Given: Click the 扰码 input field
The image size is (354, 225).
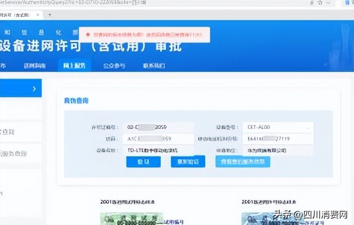Looking at the screenshot, I should click(x=158, y=139).
